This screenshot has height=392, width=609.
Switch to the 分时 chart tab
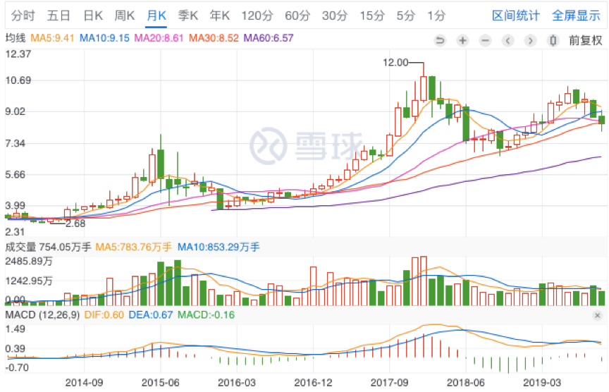click(x=23, y=16)
